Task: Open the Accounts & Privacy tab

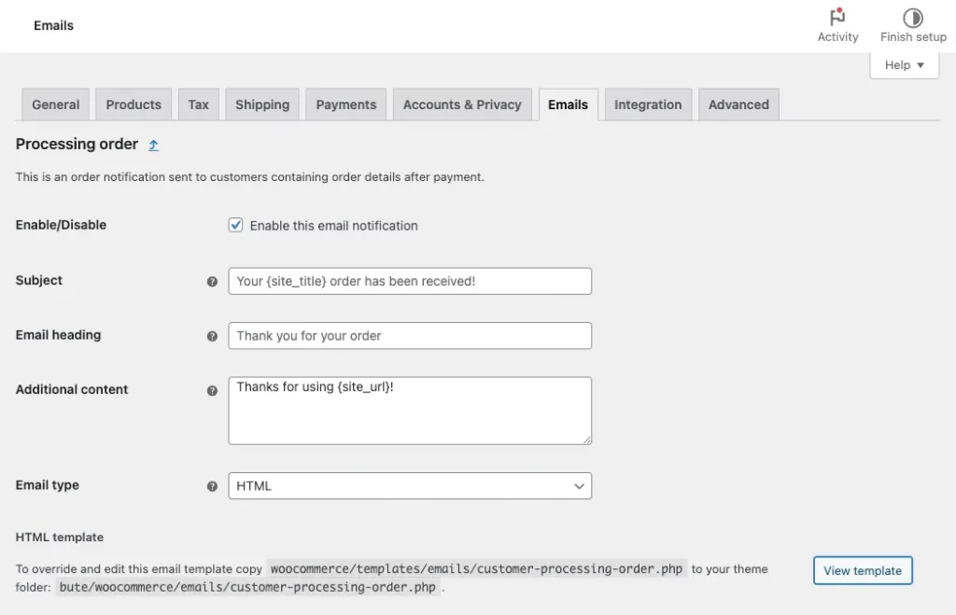Action: tap(462, 104)
